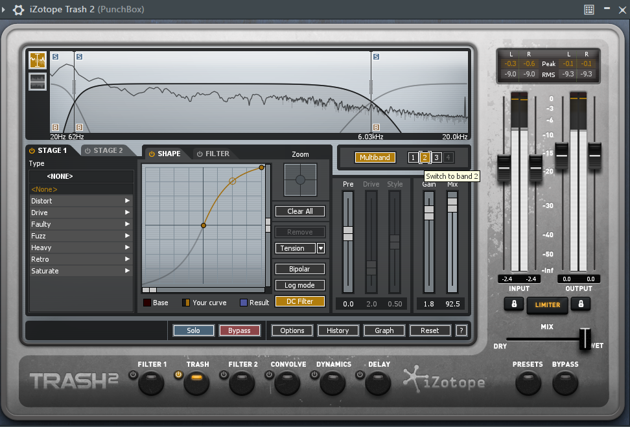Expand the Distort type category

tap(81, 201)
